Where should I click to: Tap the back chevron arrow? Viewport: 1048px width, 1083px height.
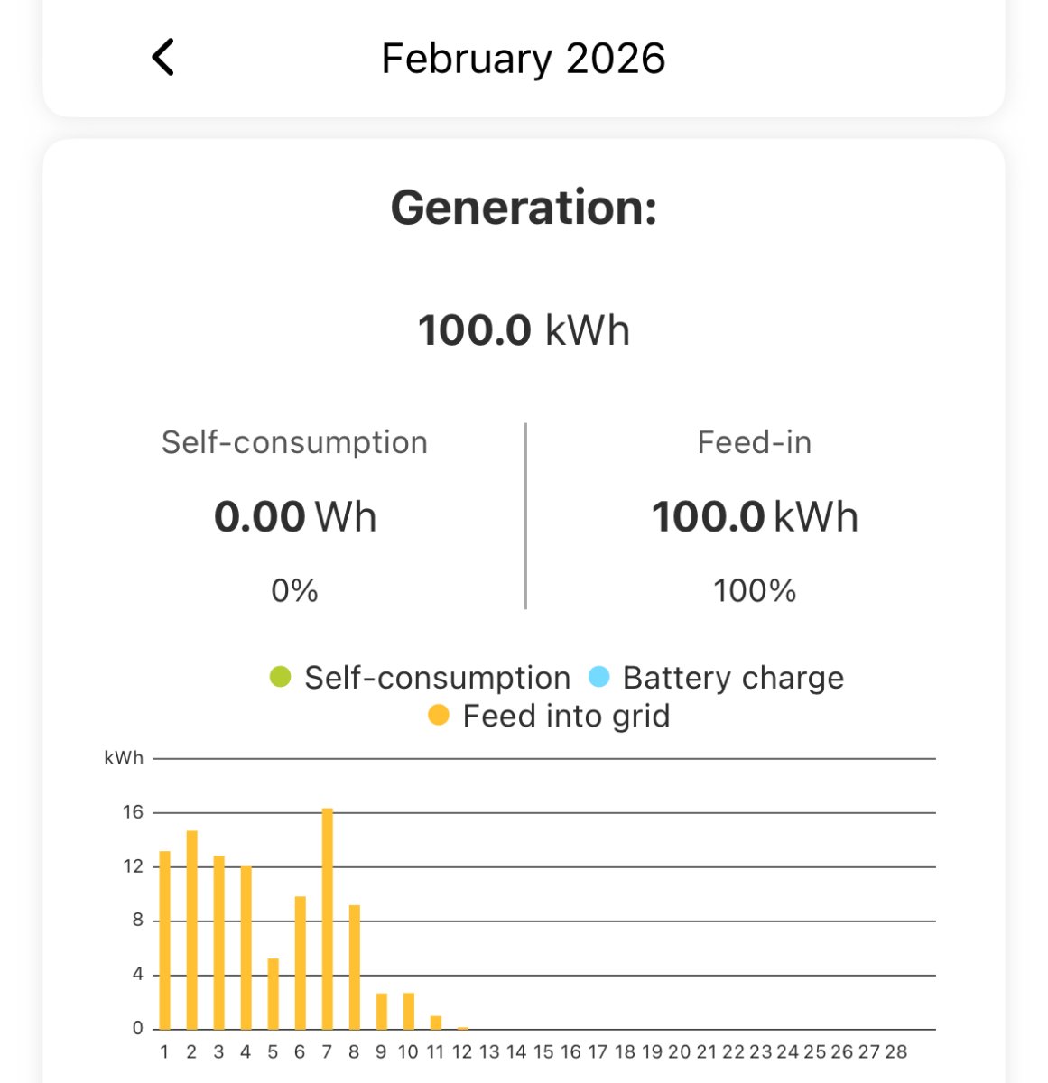(162, 58)
